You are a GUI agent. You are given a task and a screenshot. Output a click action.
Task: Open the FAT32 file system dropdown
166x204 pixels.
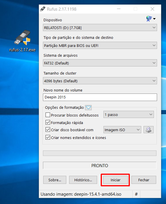pos(100,63)
